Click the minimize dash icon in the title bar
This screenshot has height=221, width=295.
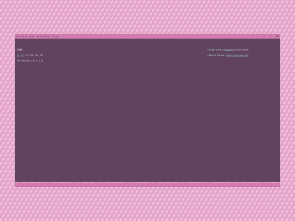click(264, 36)
